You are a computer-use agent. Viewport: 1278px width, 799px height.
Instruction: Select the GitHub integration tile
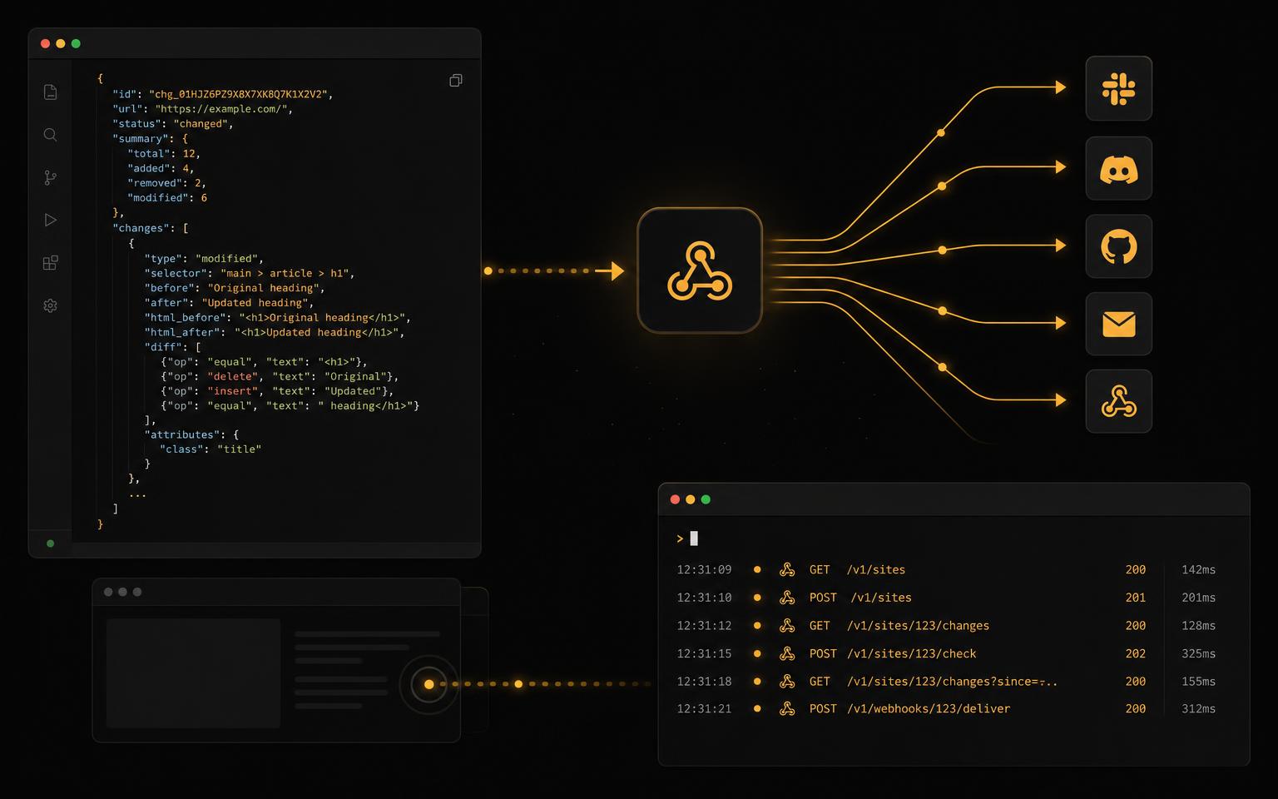(1119, 246)
